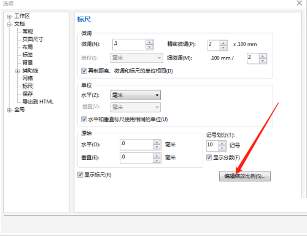Viewport: 307px width, 236px height.
Task: Increase the 记号划分 value
Action: 222,144
